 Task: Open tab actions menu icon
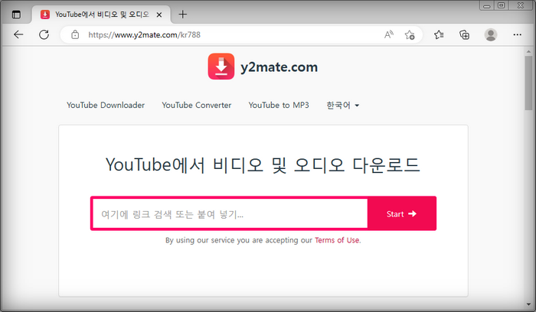click(x=16, y=15)
